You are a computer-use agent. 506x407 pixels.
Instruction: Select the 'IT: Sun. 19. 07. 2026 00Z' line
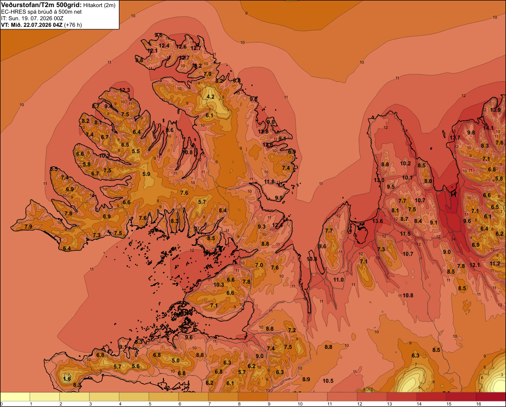coord(32,18)
